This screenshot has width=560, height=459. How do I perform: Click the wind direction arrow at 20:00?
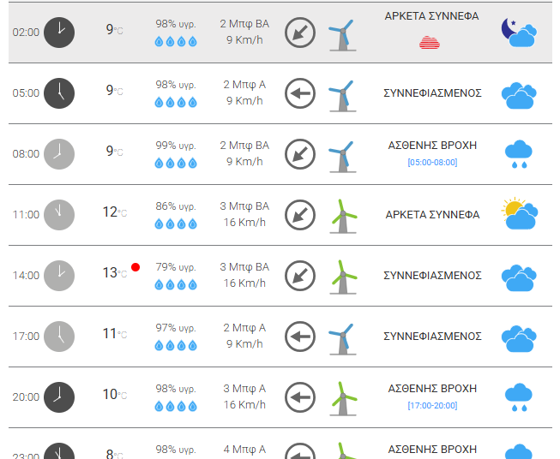click(300, 397)
